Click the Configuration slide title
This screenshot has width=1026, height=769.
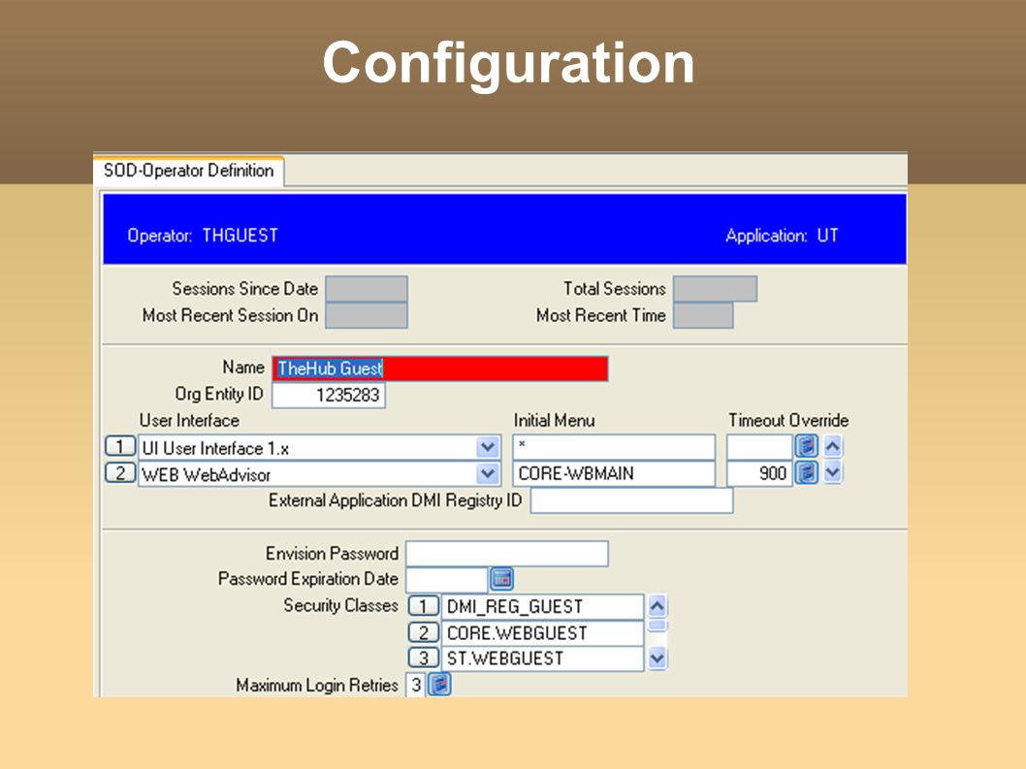click(508, 63)
